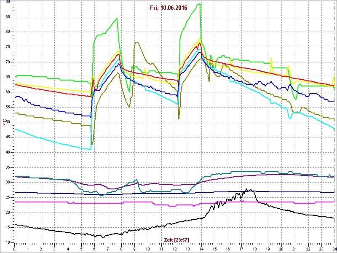Click hour 14 on the time axis
This screenshot has width=337, height=253.
pos(201,248)
